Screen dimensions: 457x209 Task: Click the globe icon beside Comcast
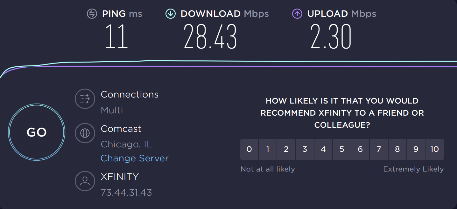coord(85,133)
